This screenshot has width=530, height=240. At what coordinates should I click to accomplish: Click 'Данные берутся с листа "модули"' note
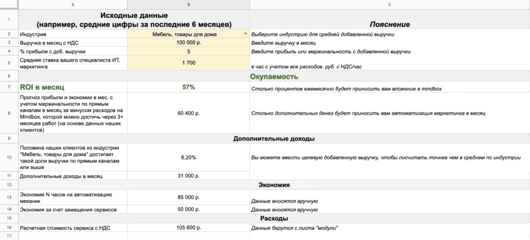[294, 228]
